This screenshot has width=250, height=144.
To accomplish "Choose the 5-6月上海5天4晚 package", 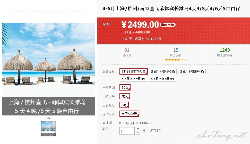I will pyautogui.click(x=192, y=72).
